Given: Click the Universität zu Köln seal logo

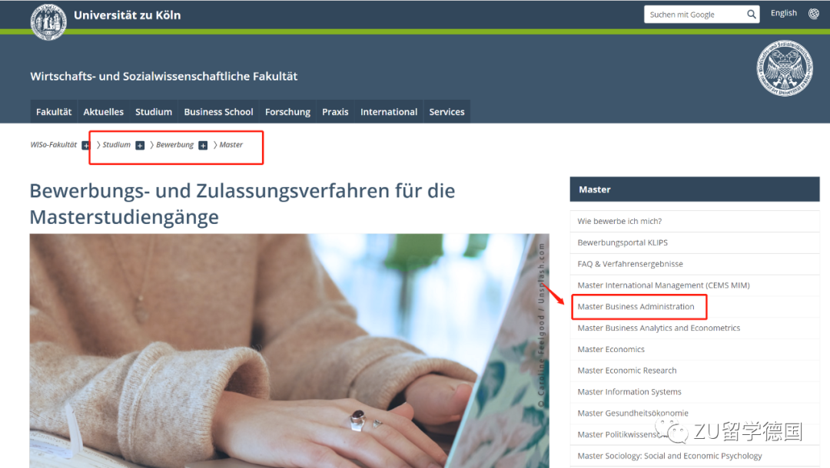Looking at the screenshot, I should (x=48, y=21).
